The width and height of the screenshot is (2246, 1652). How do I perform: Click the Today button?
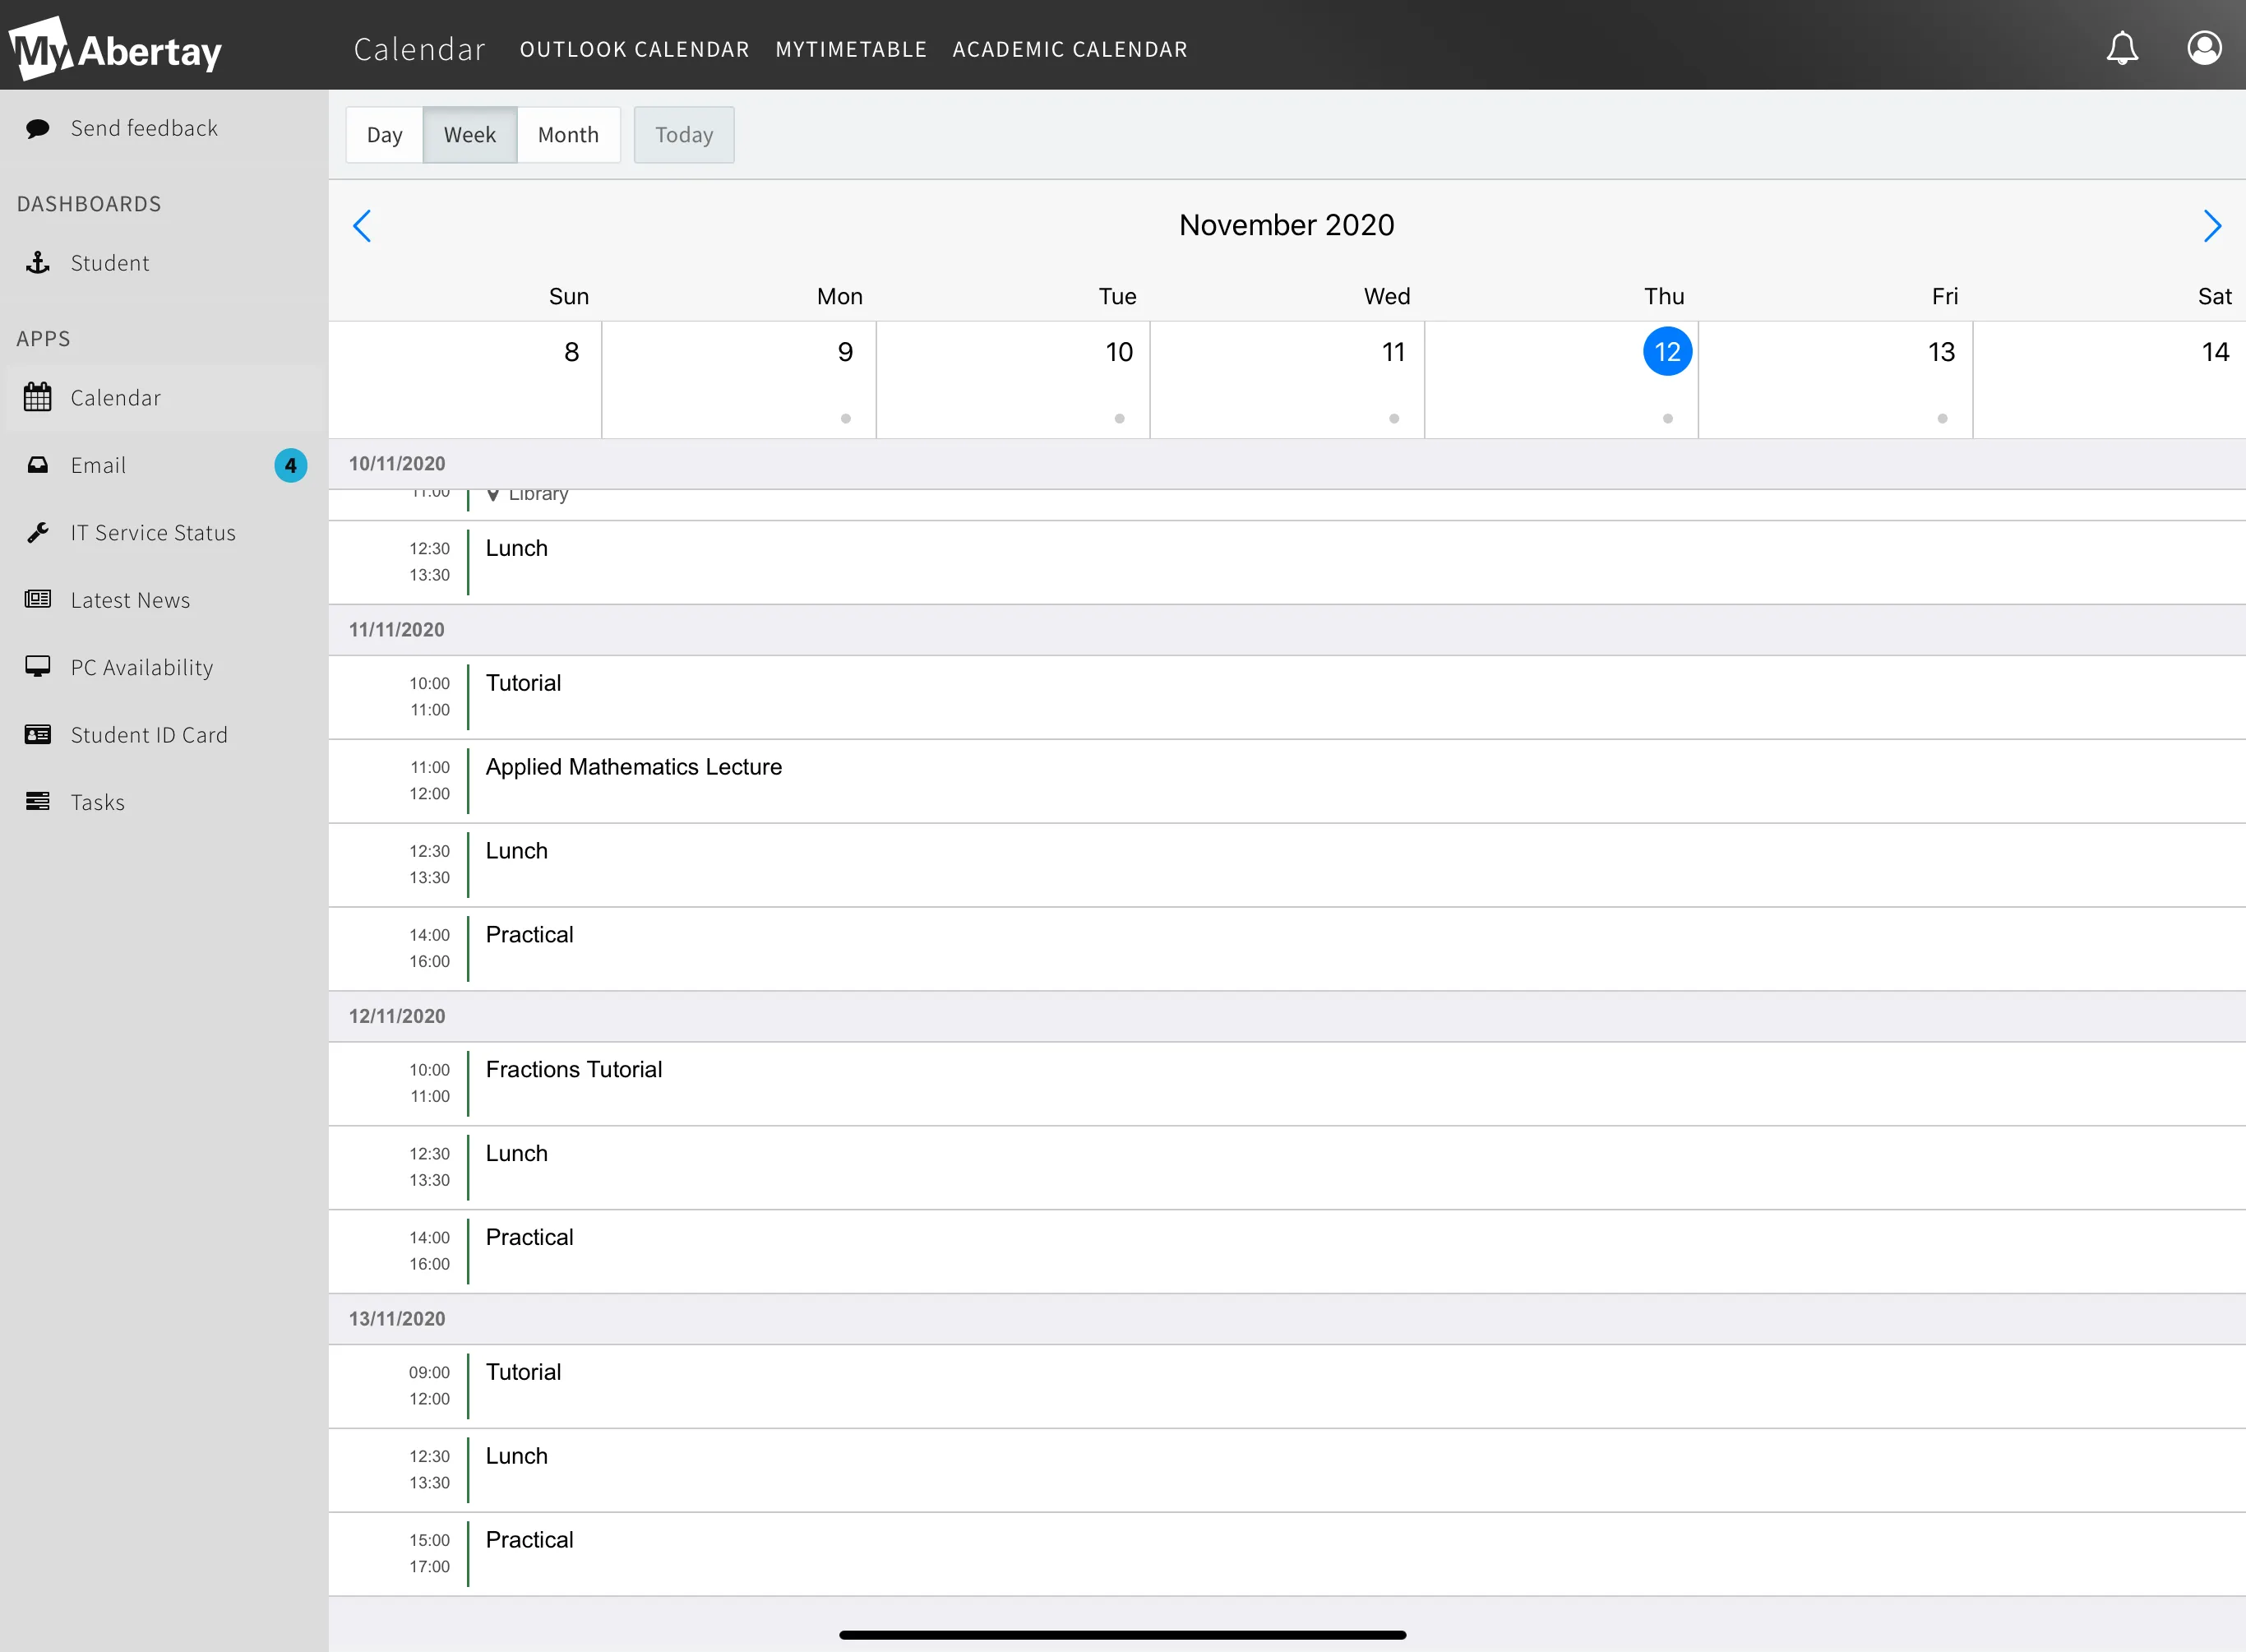click(x=684, y=135)
